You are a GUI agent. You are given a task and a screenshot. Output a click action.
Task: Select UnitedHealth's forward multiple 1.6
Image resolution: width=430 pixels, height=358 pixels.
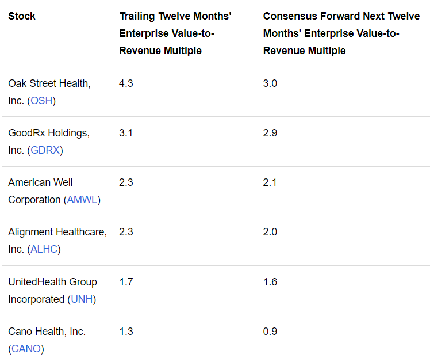click(270, 282)
